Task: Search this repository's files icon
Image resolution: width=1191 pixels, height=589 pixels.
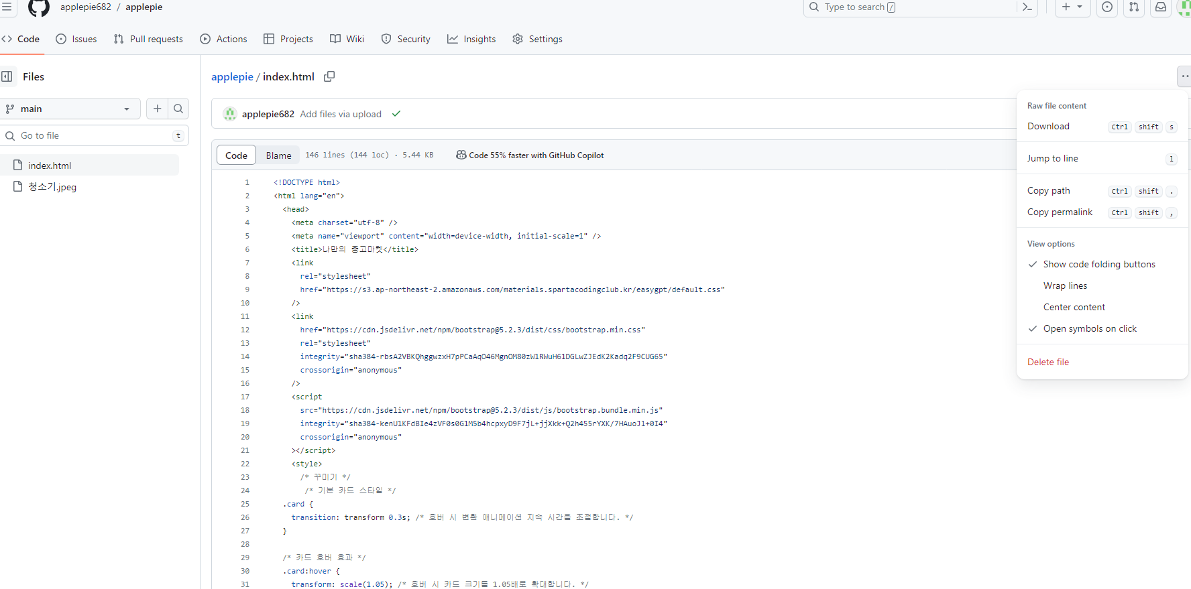Action: coord(178,109)
